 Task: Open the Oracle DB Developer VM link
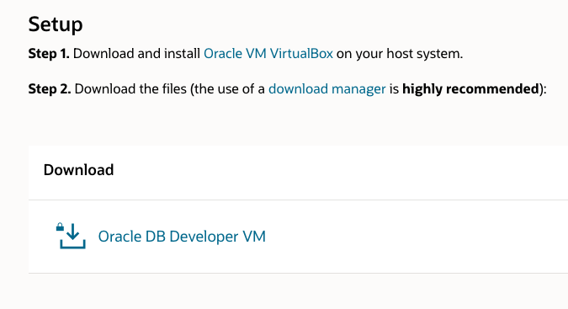pyautogui.click(x=182, y=237)
